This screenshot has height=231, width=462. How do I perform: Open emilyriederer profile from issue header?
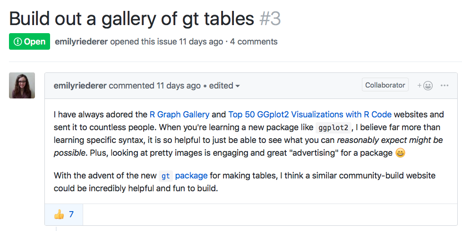click(82, 42)
